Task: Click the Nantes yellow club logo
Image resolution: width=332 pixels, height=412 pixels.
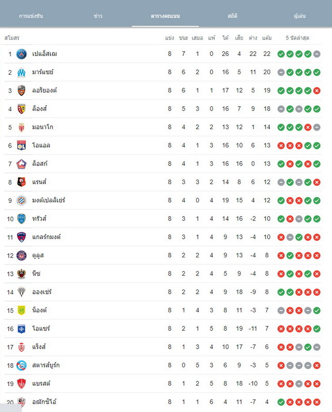Action: coord(21,310)
